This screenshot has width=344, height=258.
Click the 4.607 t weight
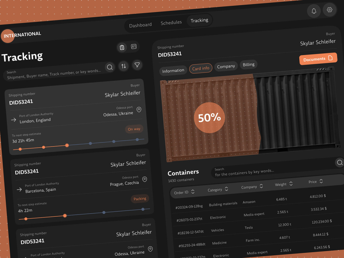tap(284, 237)
